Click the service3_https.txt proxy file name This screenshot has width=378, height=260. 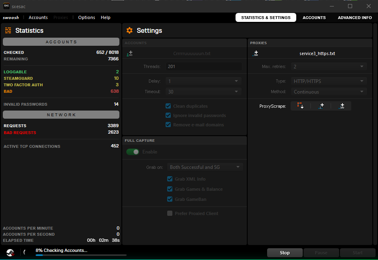(x=317, y=53)
